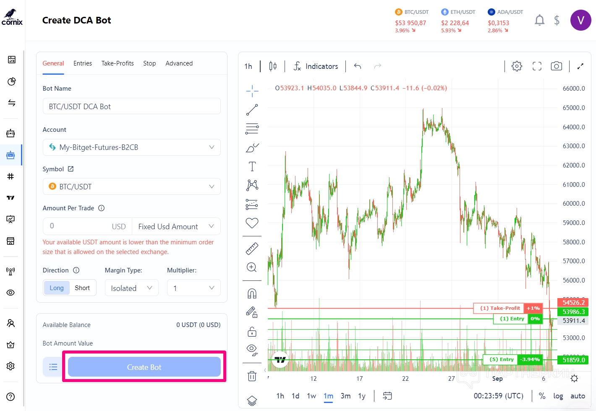Select Short direction
Image resolution: width=596 pixels, height=411 pixels.
[x=82, y=288]
